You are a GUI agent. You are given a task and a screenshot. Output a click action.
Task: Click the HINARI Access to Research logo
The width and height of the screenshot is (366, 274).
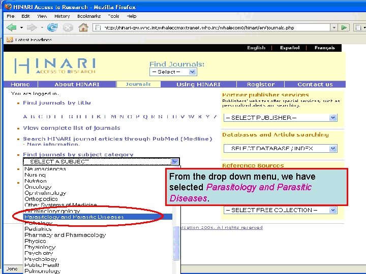coord(55,66)
